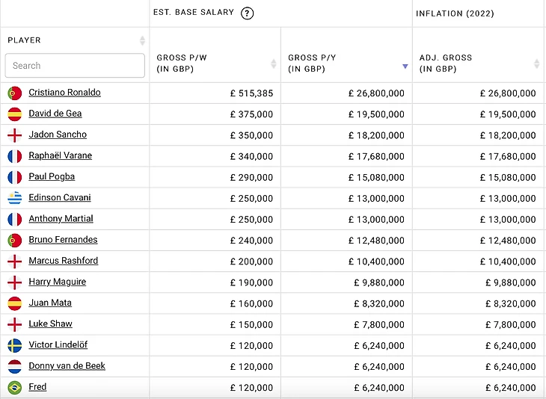Click Sweden flag beside Victor Lindelöf
This screenshot has width=546, height=399.
pos(14,345)
